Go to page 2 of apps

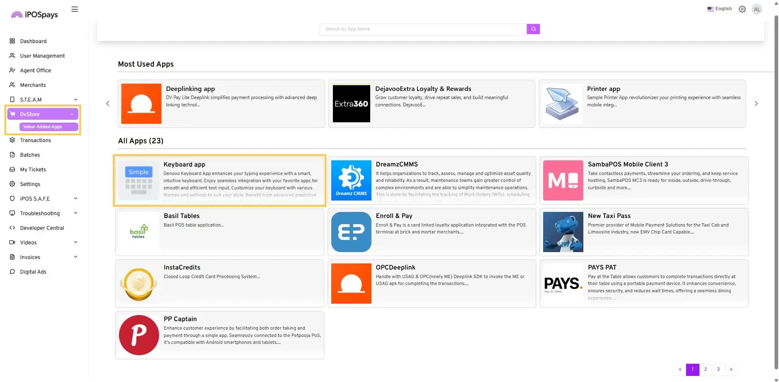pos(706,369)
